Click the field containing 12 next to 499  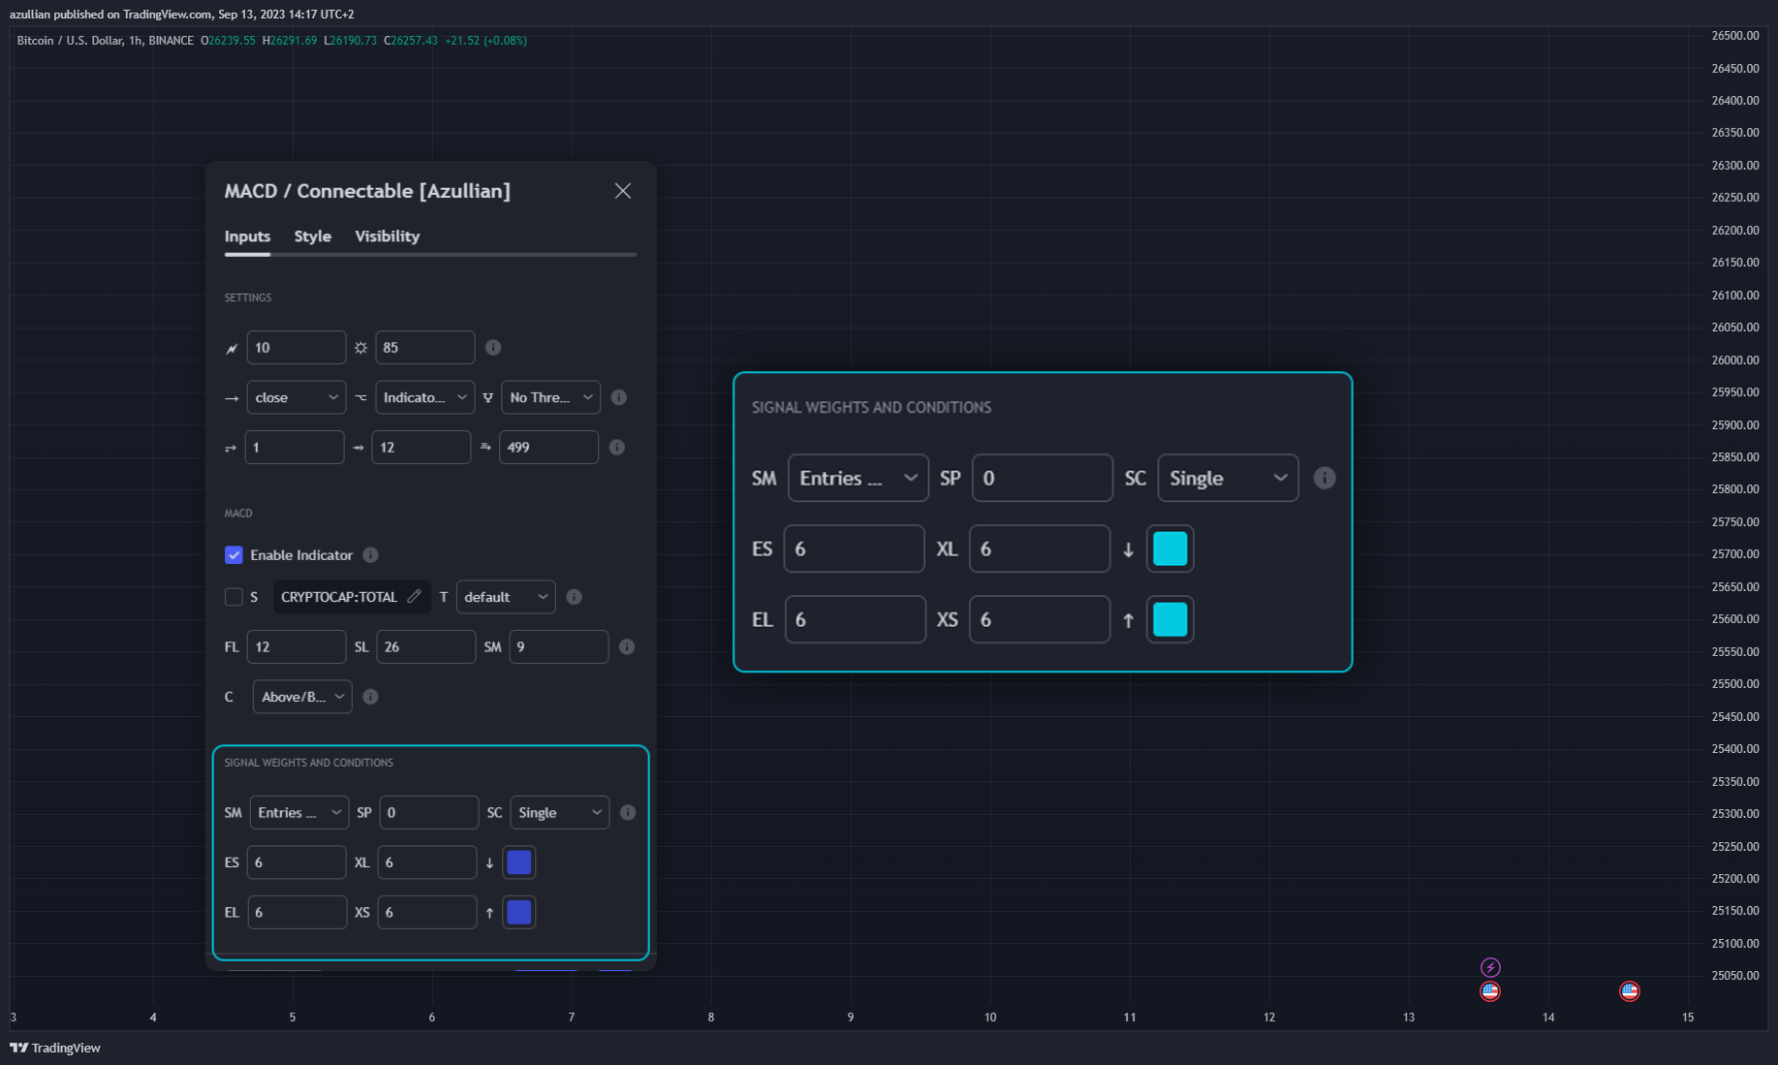(x=421, y=447)
